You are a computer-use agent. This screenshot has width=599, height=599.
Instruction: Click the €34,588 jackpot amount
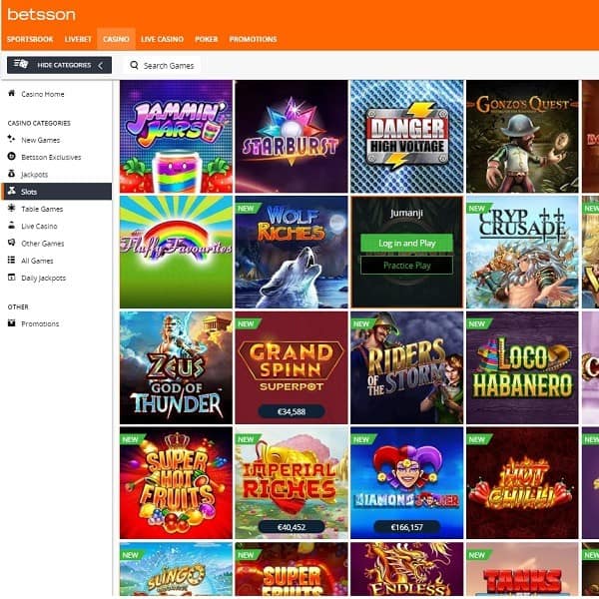click(x=292, y=411)
